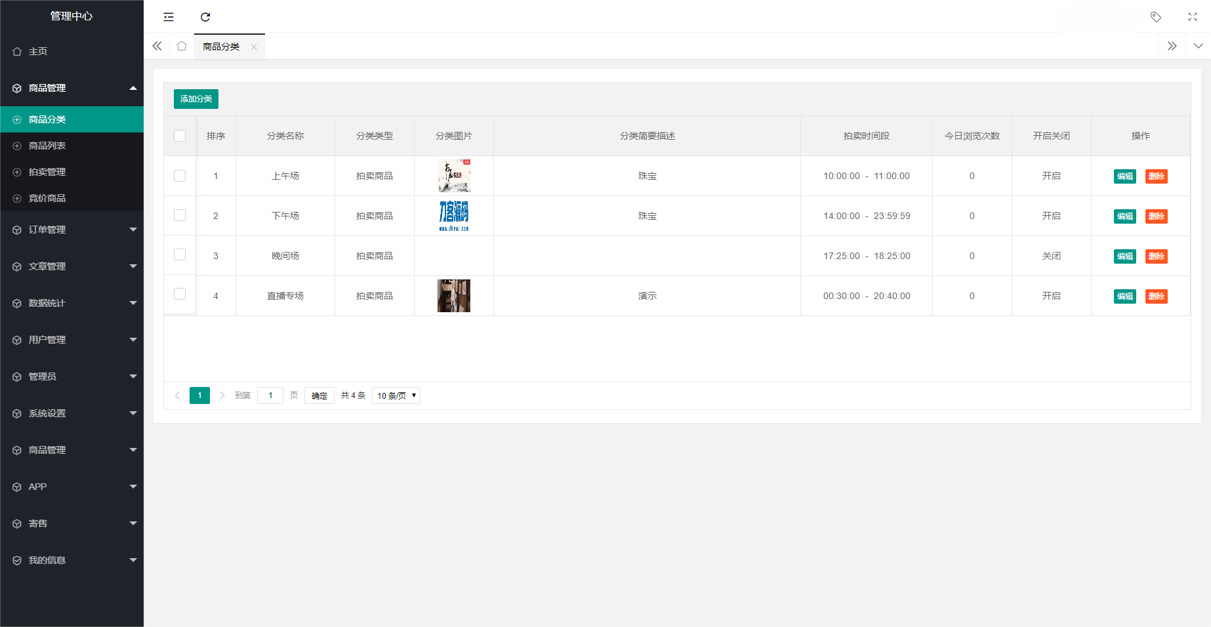Viewport: 1211px width, 627px height.
Task: Select the 商品列表 sidebar item
Action: (46, 145)
